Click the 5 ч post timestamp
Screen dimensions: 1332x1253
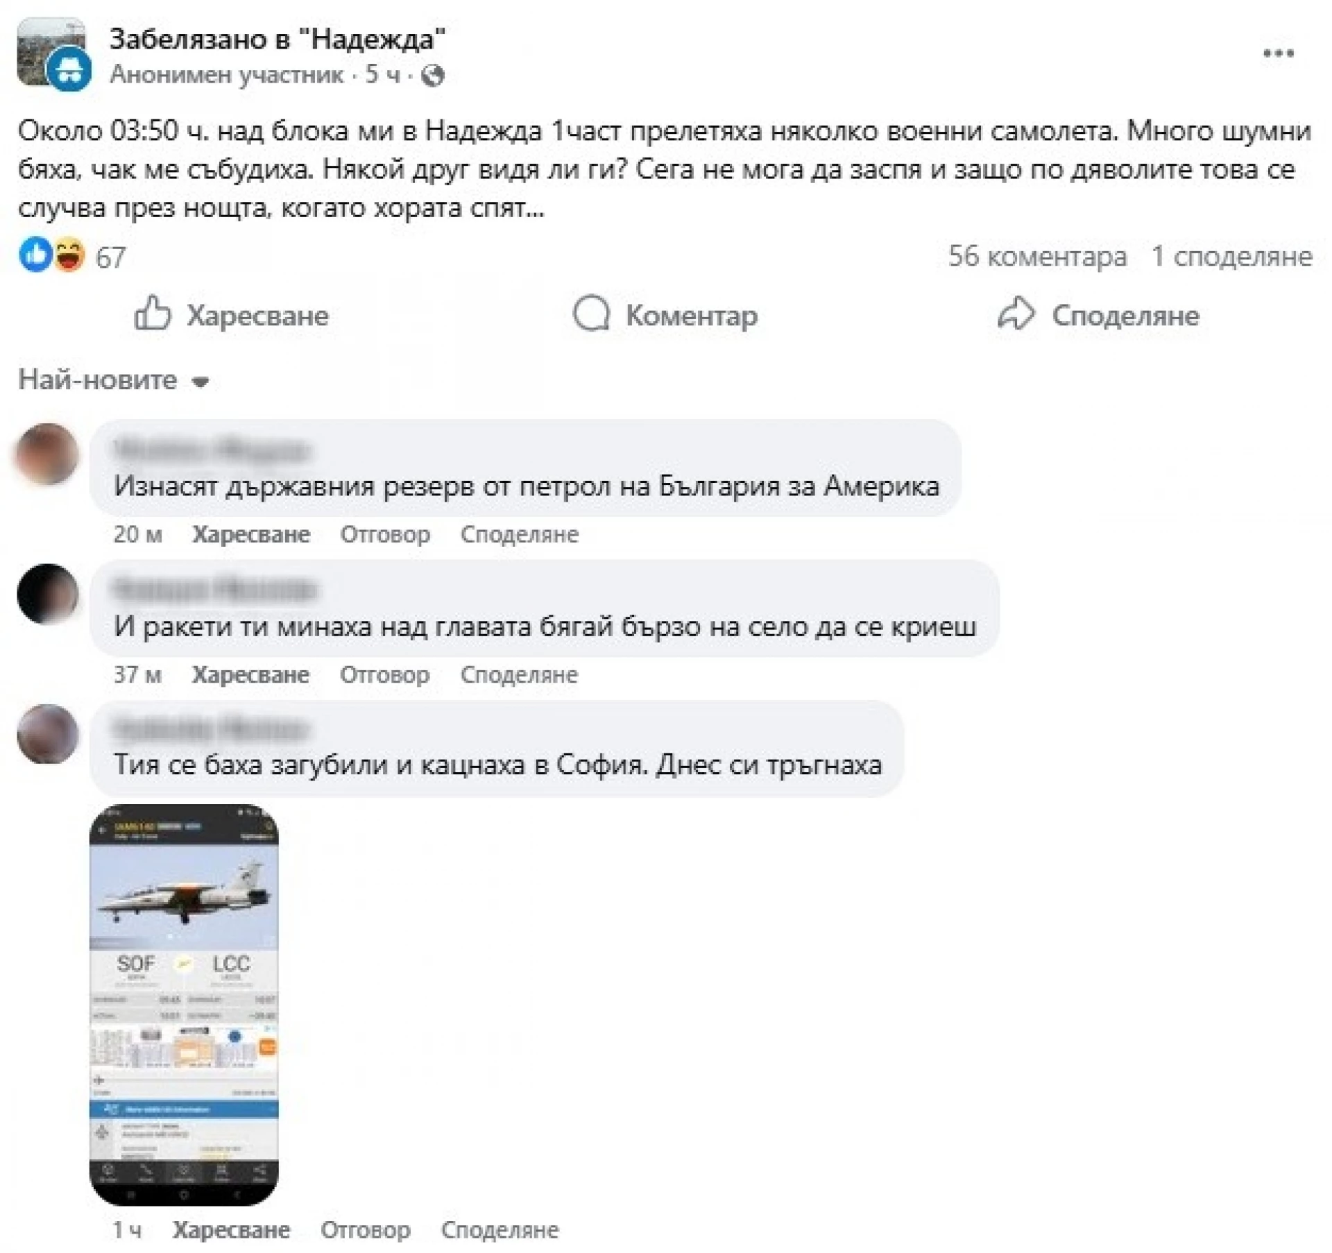[382, 75]
